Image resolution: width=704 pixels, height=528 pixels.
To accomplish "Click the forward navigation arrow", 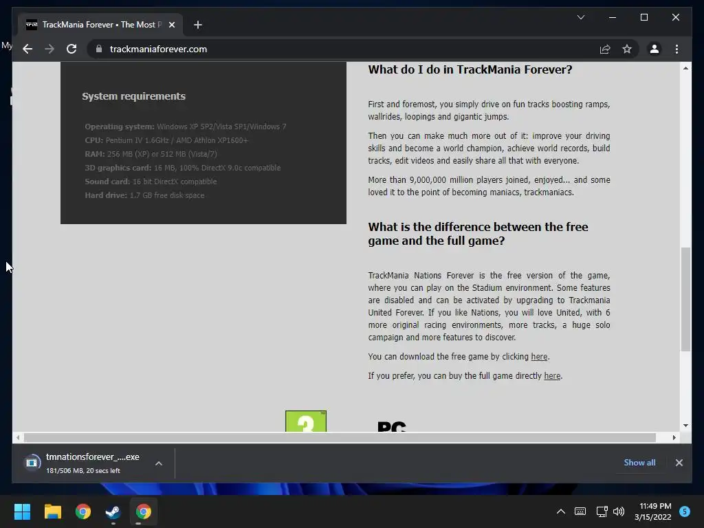I will tap(49, 49).
